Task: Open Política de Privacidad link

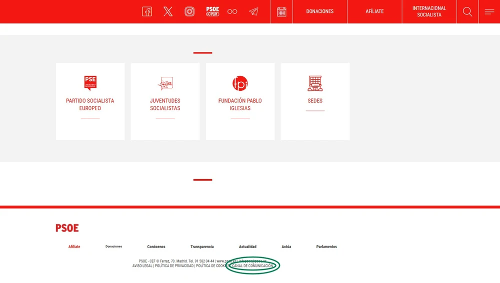Action: click(x=174, y=266)
